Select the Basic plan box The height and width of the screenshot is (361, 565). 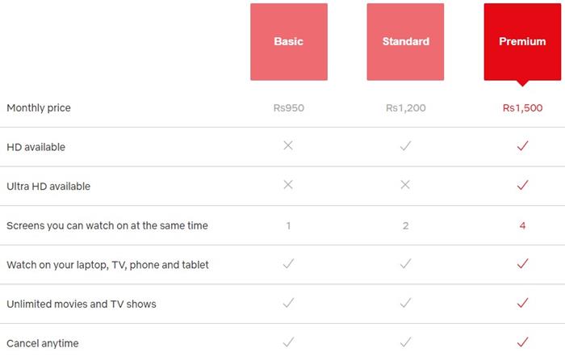[288, 42]
